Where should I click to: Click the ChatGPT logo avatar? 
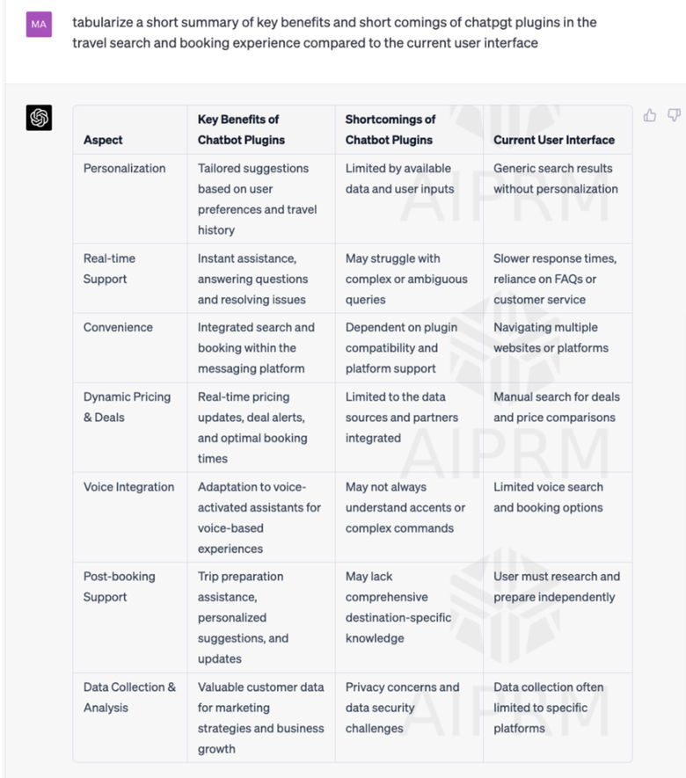pyautogui.click(x=39, y=118)
